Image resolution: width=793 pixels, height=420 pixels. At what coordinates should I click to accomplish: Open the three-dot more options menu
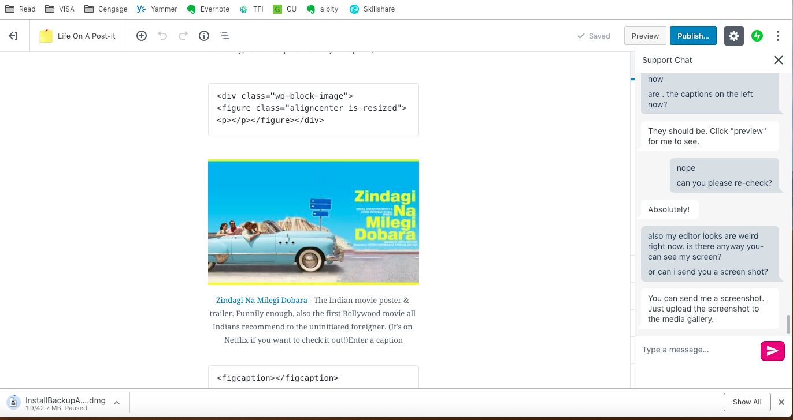click(x=778, y=36)
